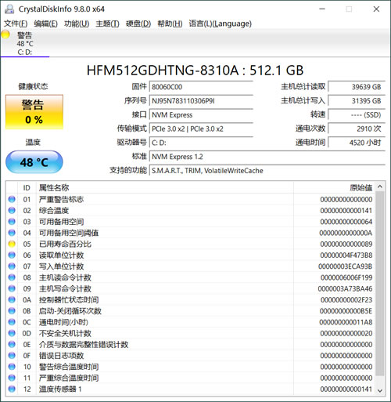
Task: Click the blue status dot for 写入单位计数
Action: click(x=12, y=266)
